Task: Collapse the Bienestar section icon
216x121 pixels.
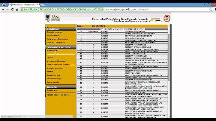Action: (46, 87)
